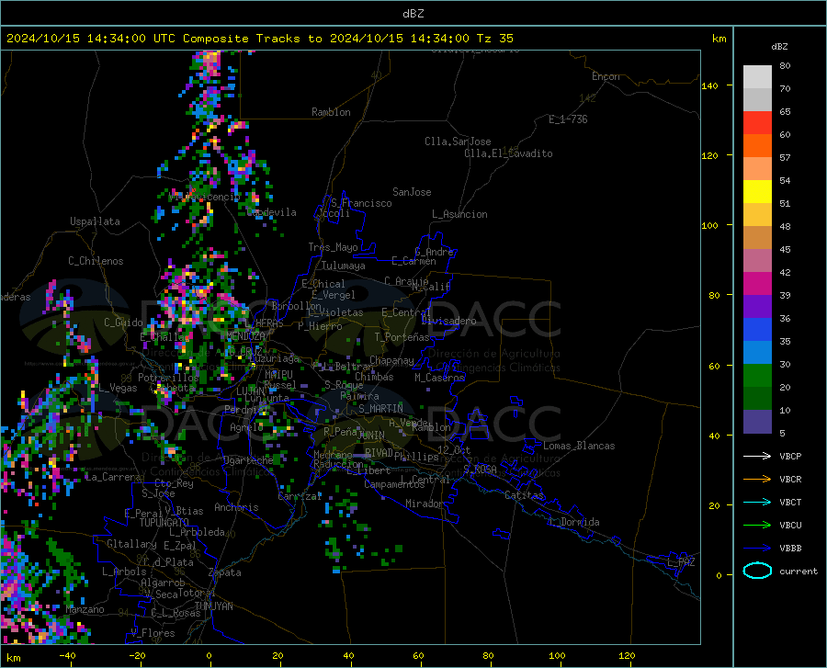
Task: Click the Zapata map label
Action: pyautogui.click(x=225, y=572)
